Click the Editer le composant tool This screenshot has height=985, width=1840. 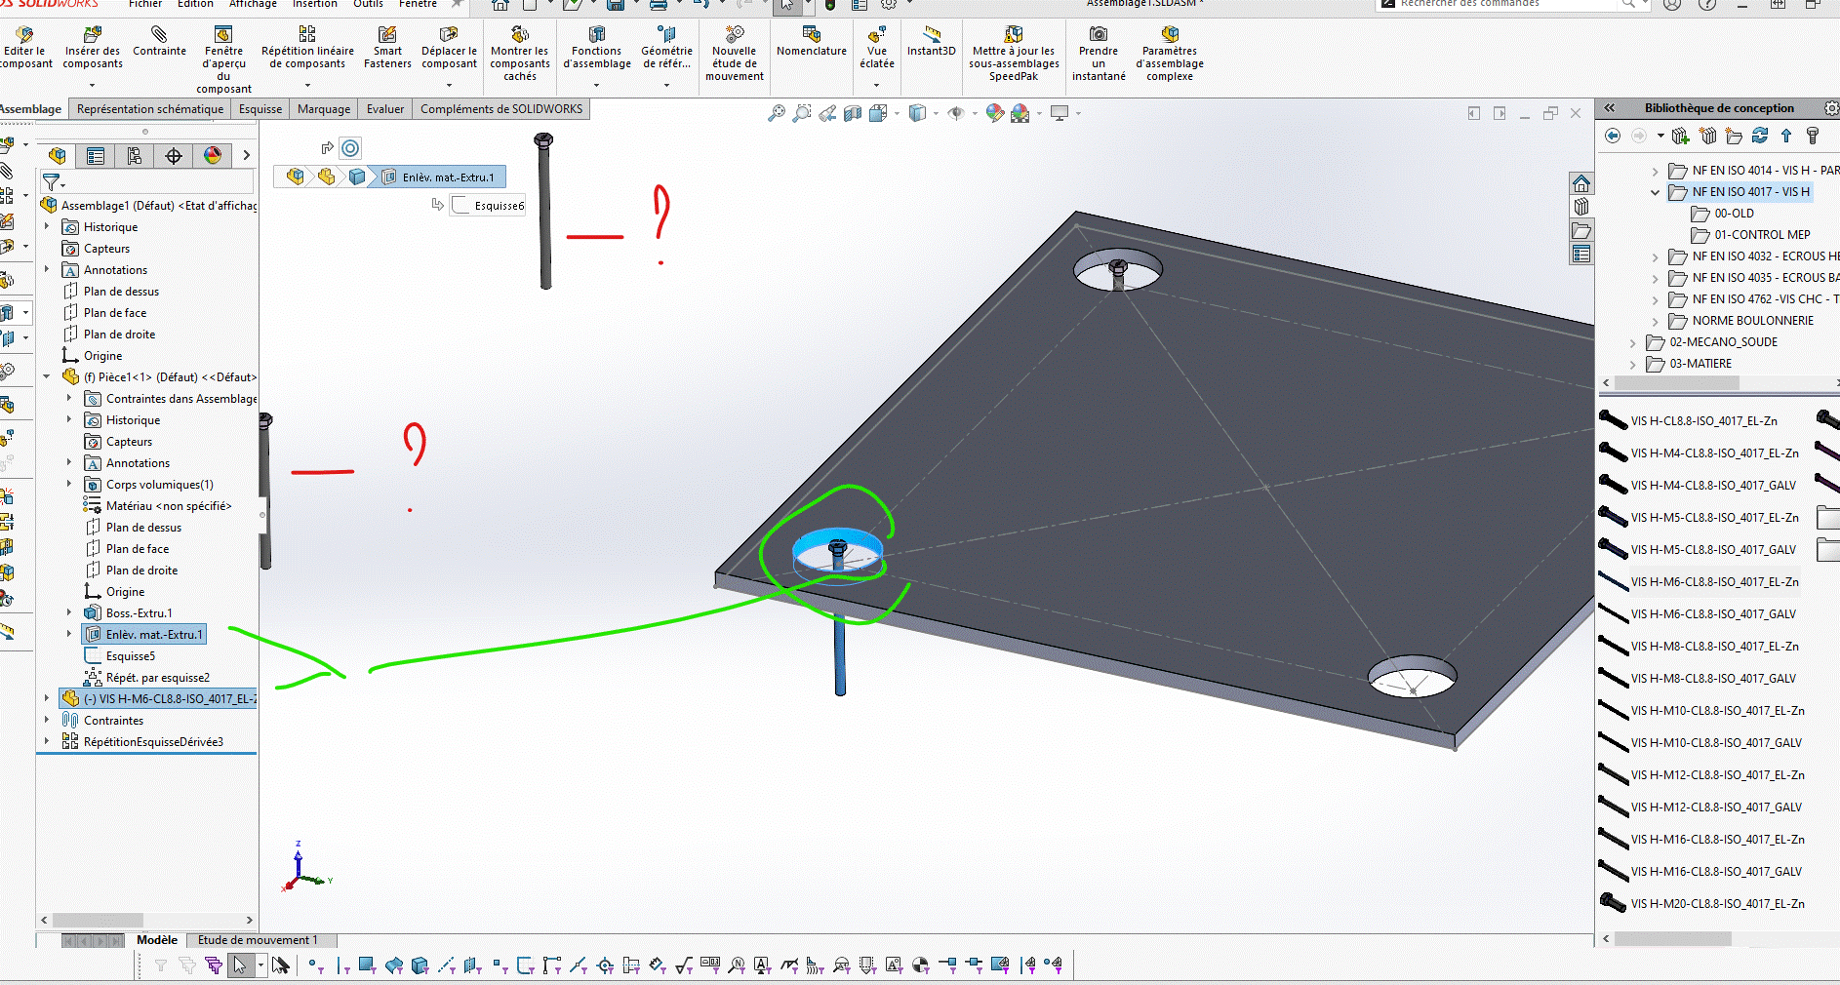point(24,49)
